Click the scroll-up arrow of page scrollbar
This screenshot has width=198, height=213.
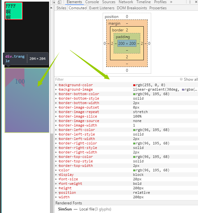(x=51, y=8)
